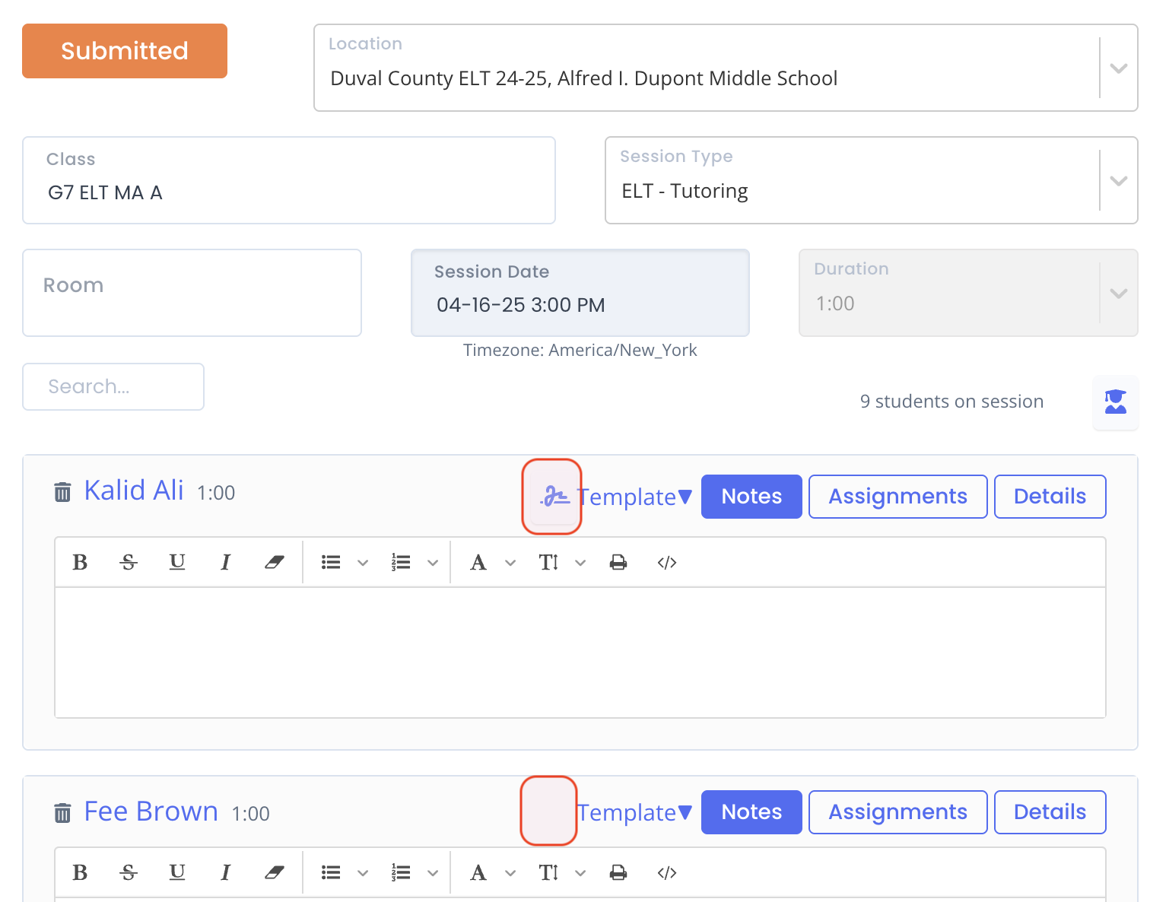This screenshot has width=1150, height=902.
Task: Toggle strikethrough in Kalid Ali editor
Action: tap(129, 562)
